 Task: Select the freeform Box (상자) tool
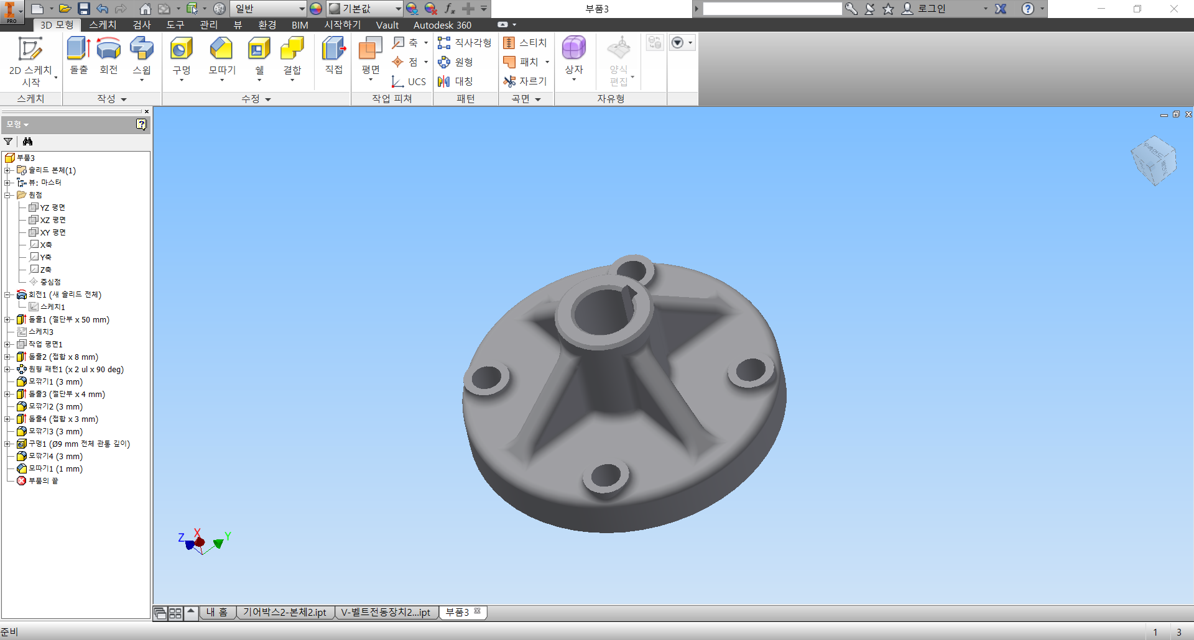[x=573, y=58]
